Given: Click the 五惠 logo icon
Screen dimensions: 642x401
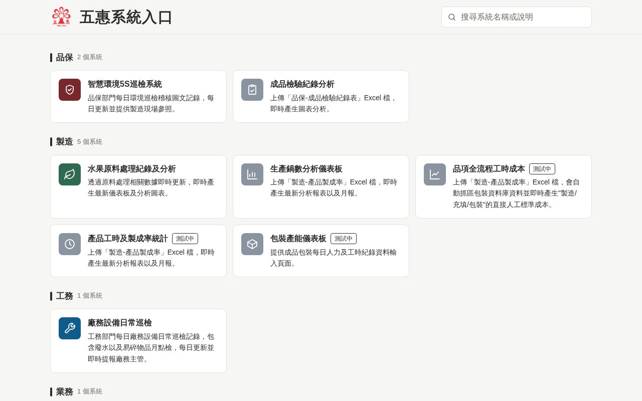Looking at the screenshot, I should pos(61,17).
